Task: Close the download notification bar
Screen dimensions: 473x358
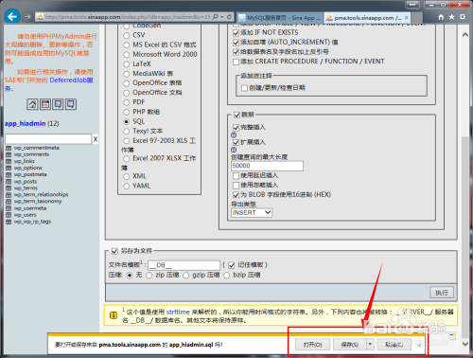Action: (x=419, y=345)
